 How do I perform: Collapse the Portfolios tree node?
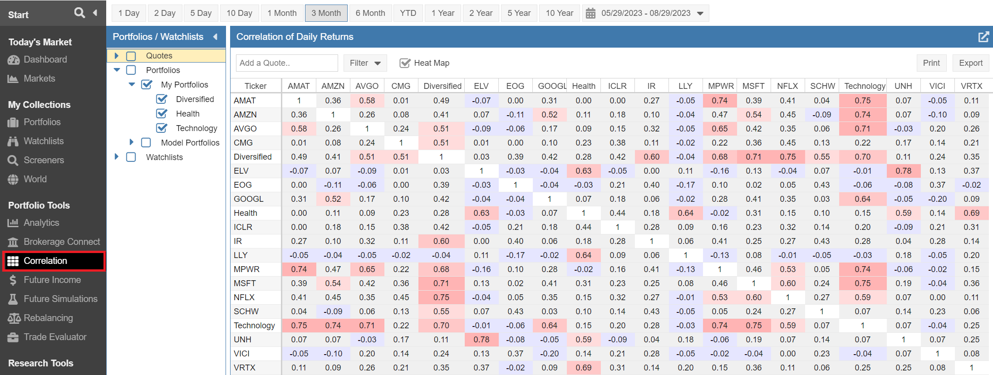coord(117,70)
